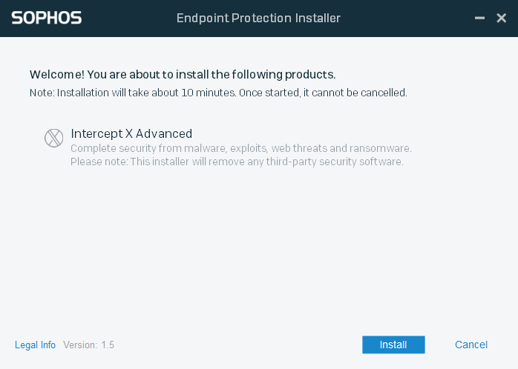Click the 'Please note' third-party removal warning
Viewport: 518px width, 369px height.
tap(237, 162)
